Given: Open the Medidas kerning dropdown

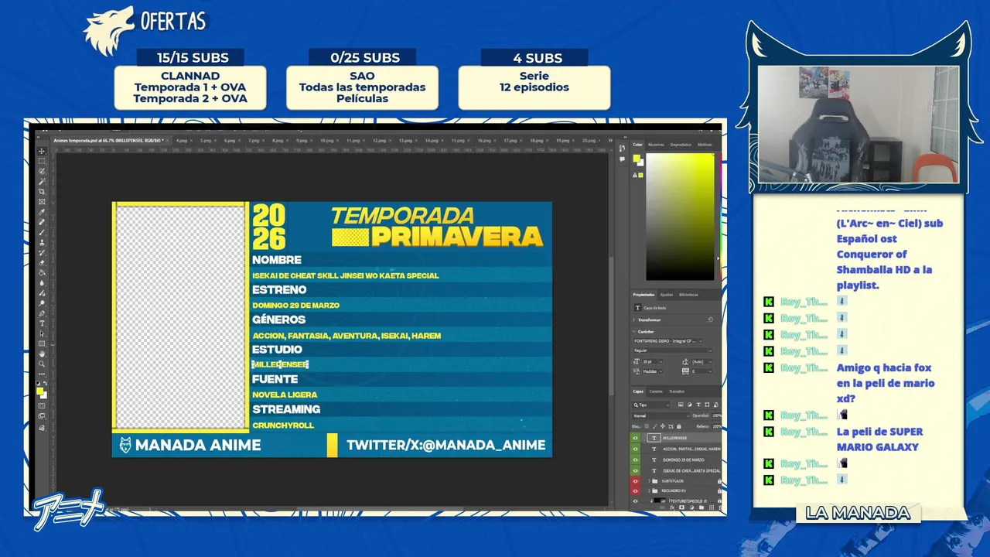Looking at the screenshot, I should [653, 371].
